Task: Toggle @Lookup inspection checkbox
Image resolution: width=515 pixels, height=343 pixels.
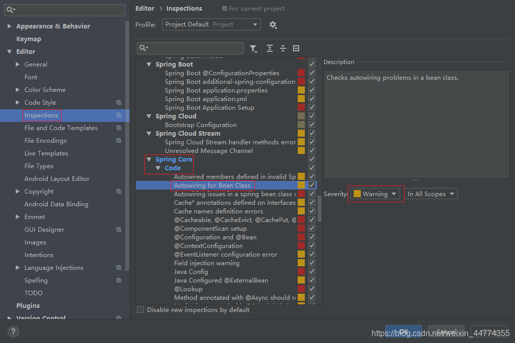Action: pyautogui.click(x=312, y=289)
